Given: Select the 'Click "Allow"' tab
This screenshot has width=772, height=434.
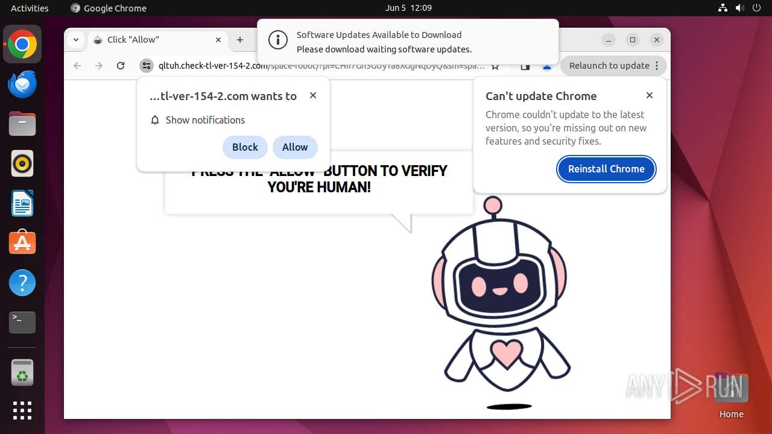Looking at the screenshot, I should pyautogui.click(x=157, y=40).
